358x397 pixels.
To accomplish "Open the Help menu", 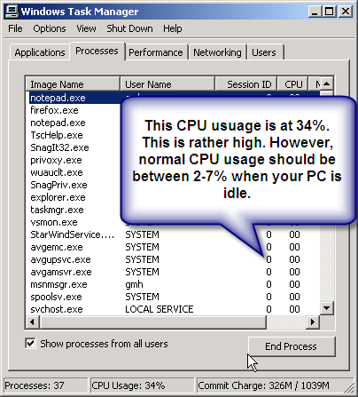I will coord(173,28).
